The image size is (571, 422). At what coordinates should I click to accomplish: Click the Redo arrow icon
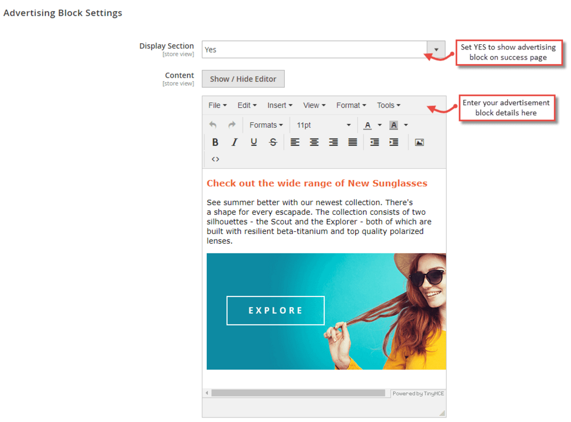(x=232, y=126)
